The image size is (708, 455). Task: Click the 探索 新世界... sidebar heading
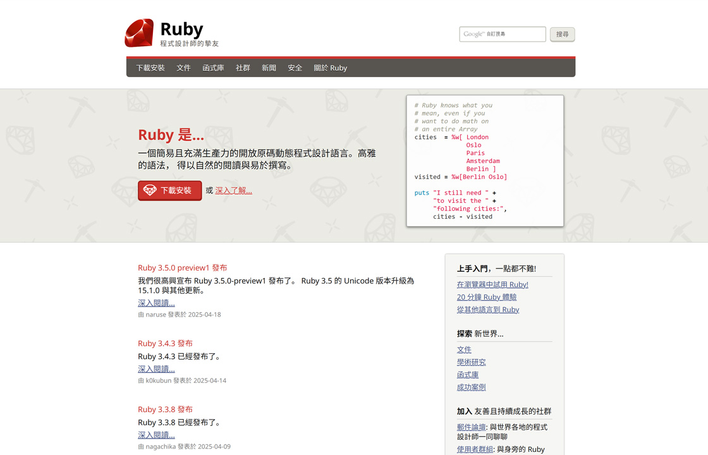coord(480,334)
